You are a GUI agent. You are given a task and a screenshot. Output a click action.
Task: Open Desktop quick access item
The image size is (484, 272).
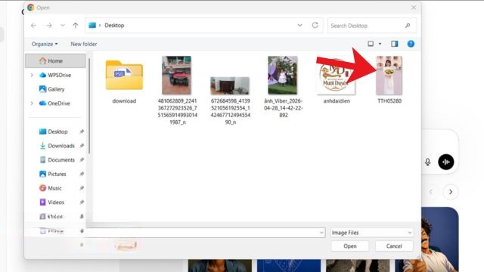(54, 131)
